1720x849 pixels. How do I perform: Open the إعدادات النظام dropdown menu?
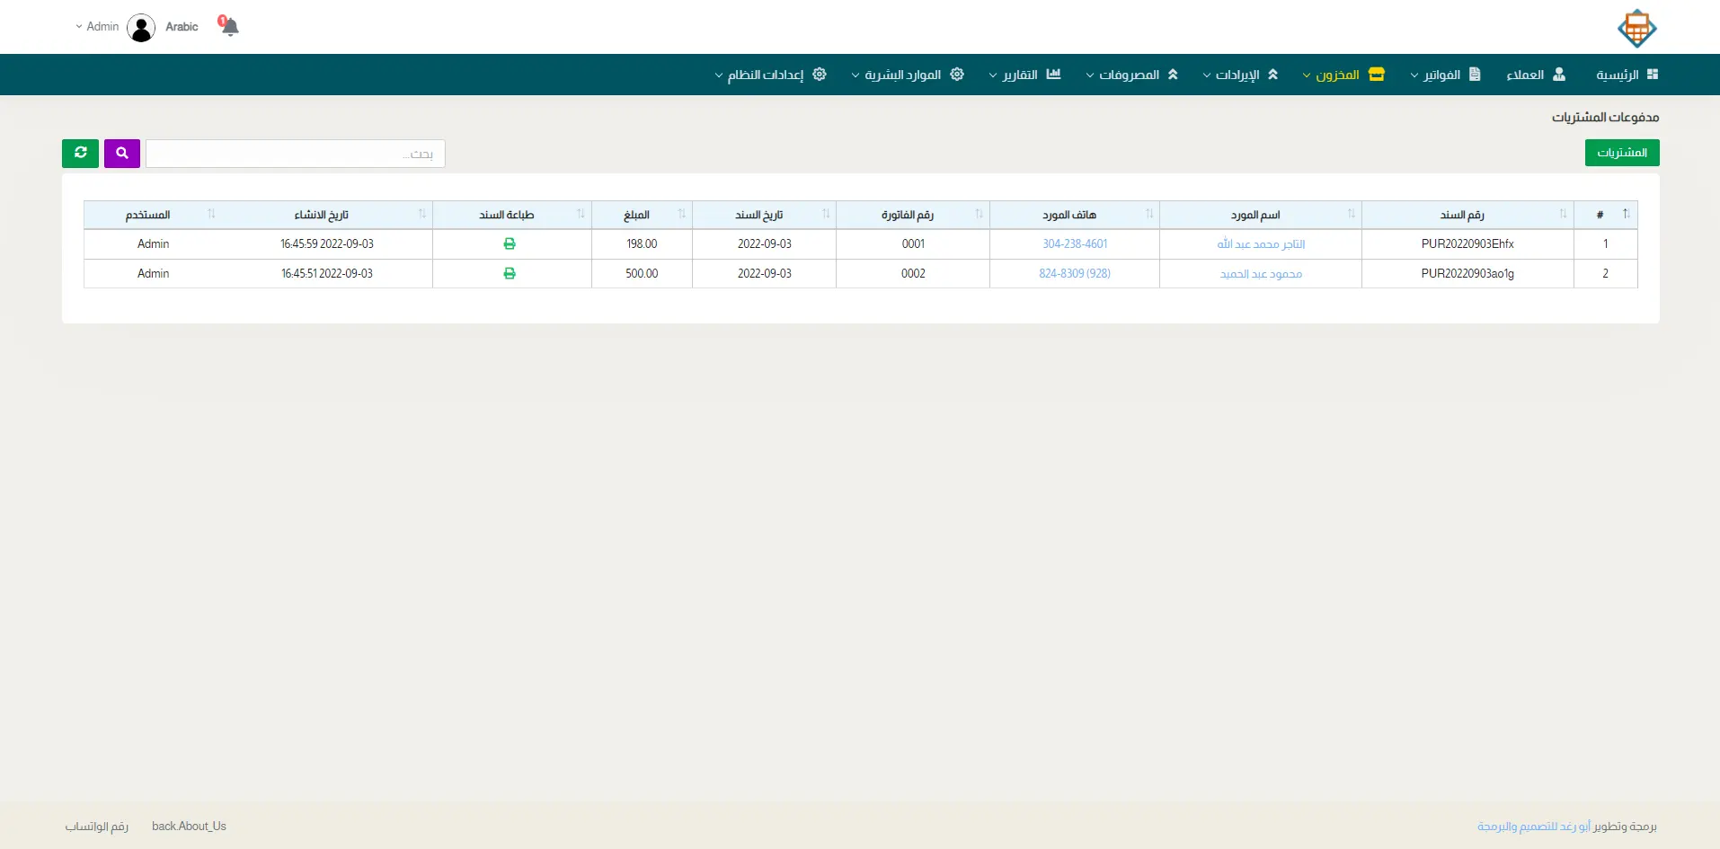point(770,75)
